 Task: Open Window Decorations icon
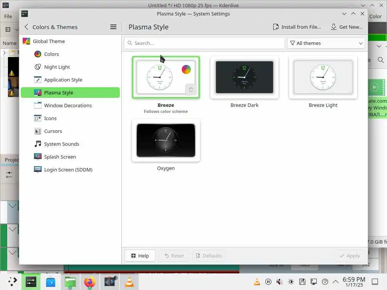(38, 105)
